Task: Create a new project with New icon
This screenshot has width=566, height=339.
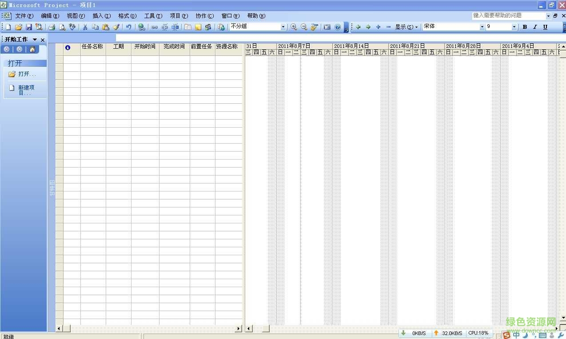Action: [8, 27]
